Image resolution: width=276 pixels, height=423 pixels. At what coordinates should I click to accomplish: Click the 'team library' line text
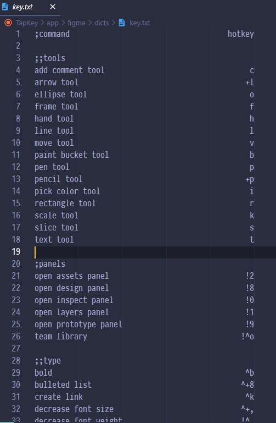[61, 337]
